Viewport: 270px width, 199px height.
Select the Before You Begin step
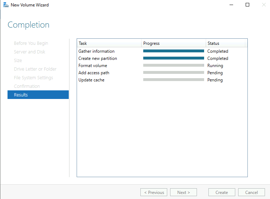point(31,43)
